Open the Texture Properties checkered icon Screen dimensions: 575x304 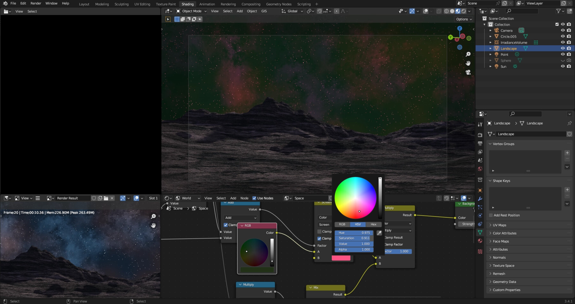tap(480, 251)
